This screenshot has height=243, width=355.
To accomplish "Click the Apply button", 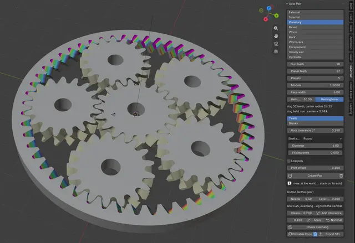I will [315, 220].
